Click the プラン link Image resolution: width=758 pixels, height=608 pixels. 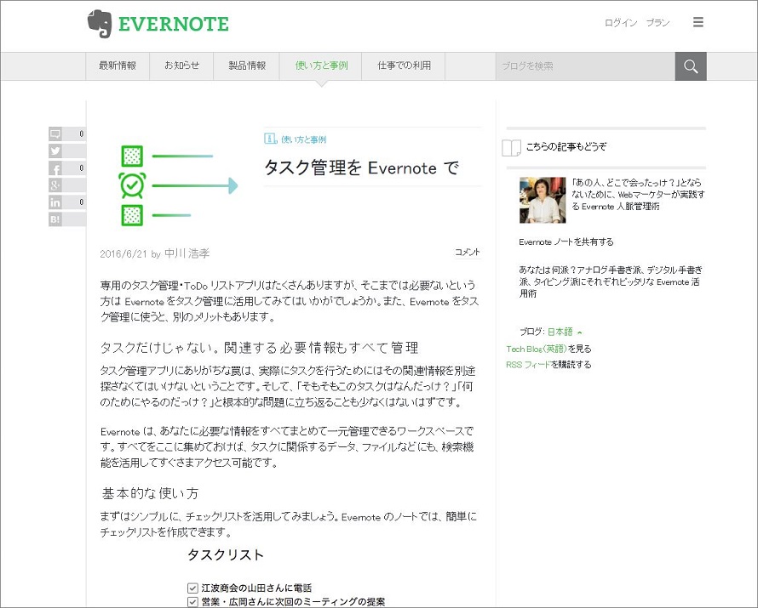coord(658,23)
